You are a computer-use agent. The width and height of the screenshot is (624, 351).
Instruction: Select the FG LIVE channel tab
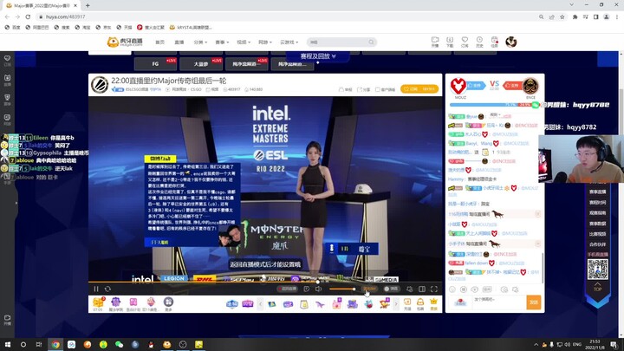click(x=158, y=63)
